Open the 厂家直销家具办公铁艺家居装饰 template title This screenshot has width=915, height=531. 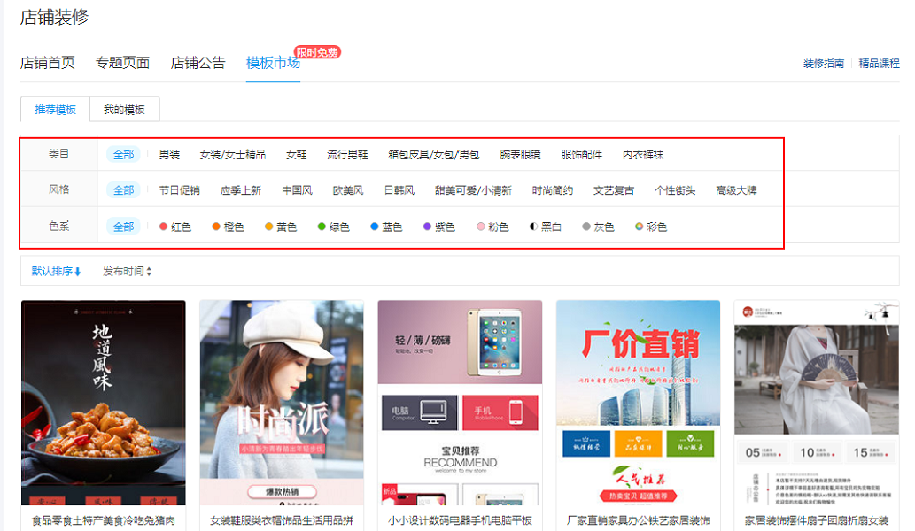pyautogui.click(x=639, y=520)
